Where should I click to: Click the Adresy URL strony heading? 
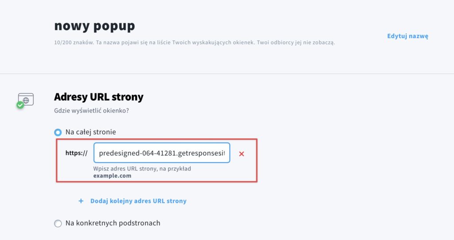(x=99, y=97)
